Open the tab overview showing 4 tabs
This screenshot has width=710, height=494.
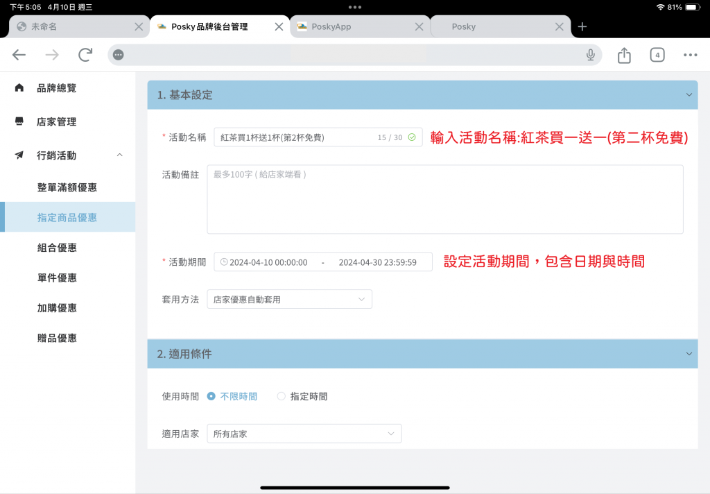click(657, 55)
